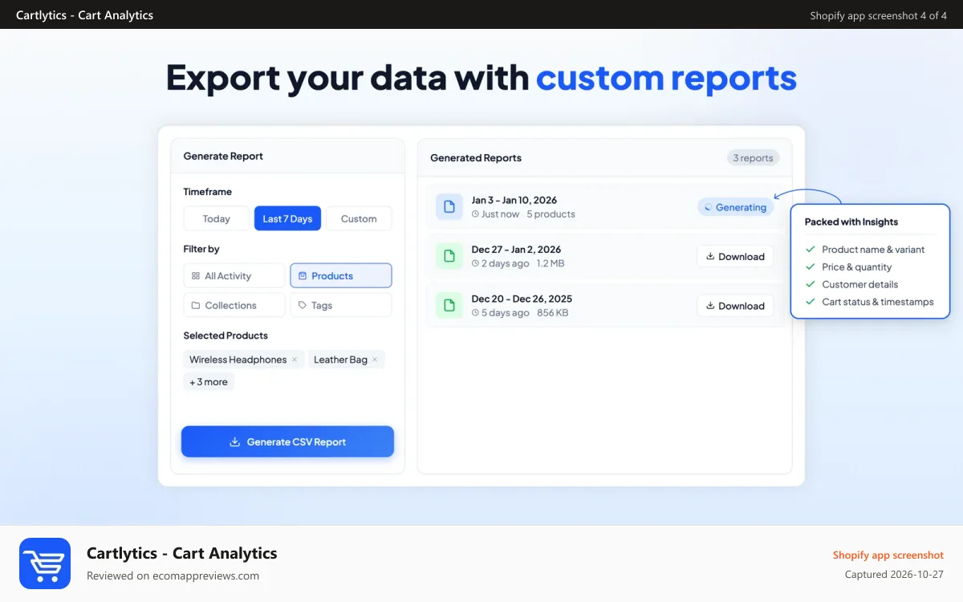The height and width of the screenshot is (602, 963).
Task: Click 'Cartlytics - Cart Analytics' in top bar
Action: [84, 15]
